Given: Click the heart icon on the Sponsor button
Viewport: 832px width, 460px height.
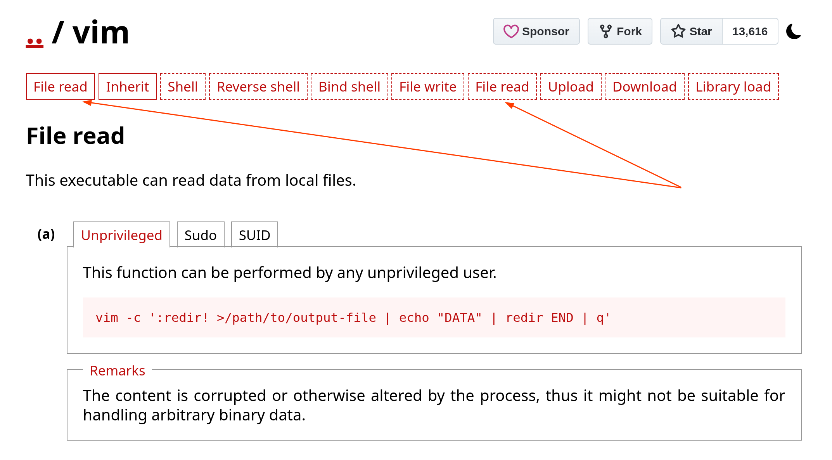Looking at the screenshot, I should tap(511, 31).
